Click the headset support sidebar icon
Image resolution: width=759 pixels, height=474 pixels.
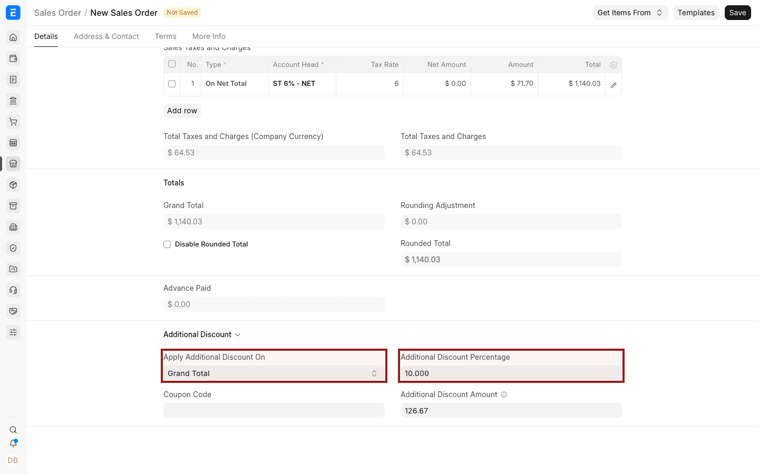tap(13, 290)
